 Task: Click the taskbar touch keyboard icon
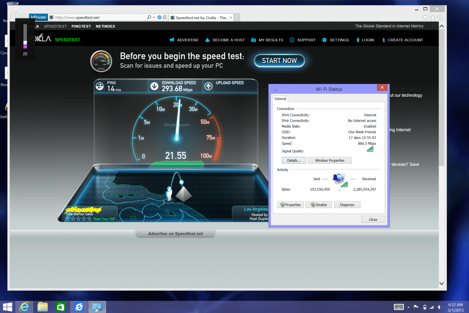click(x=399, y=307)
